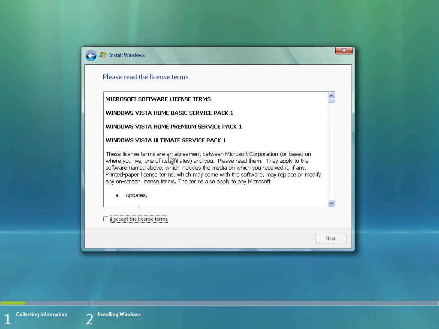
Task: Click the license scrollbar thumb
Action: tap(331, 101)
